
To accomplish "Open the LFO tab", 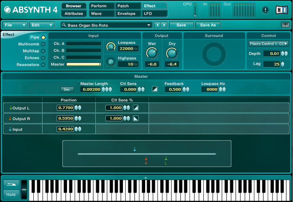I will point(154,14).
